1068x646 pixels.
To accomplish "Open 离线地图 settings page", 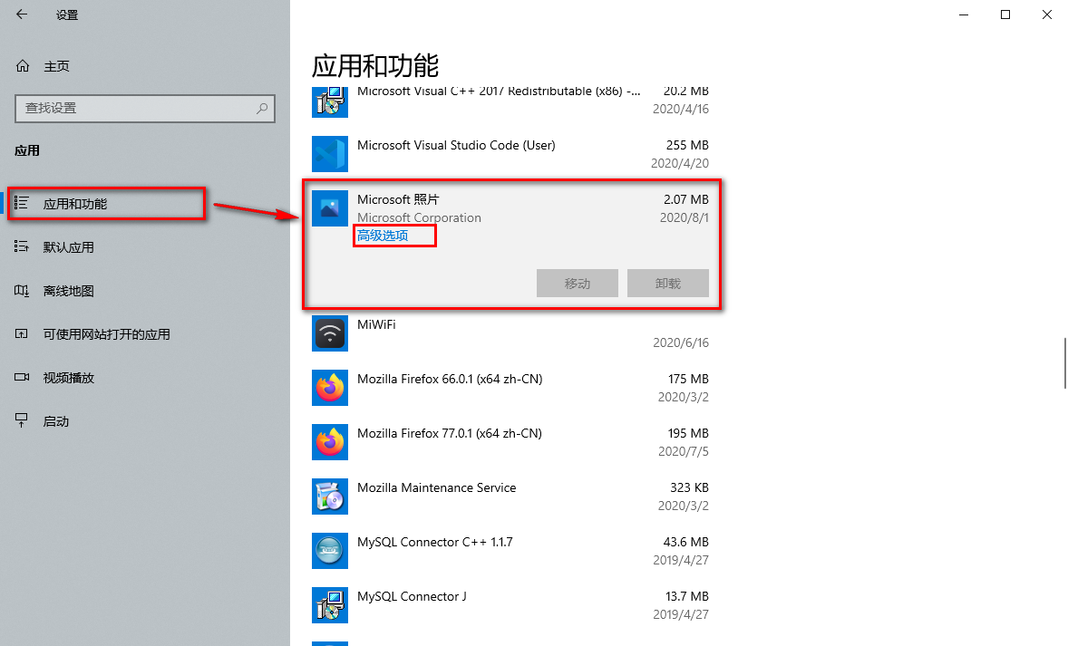I will coord(68,291).
